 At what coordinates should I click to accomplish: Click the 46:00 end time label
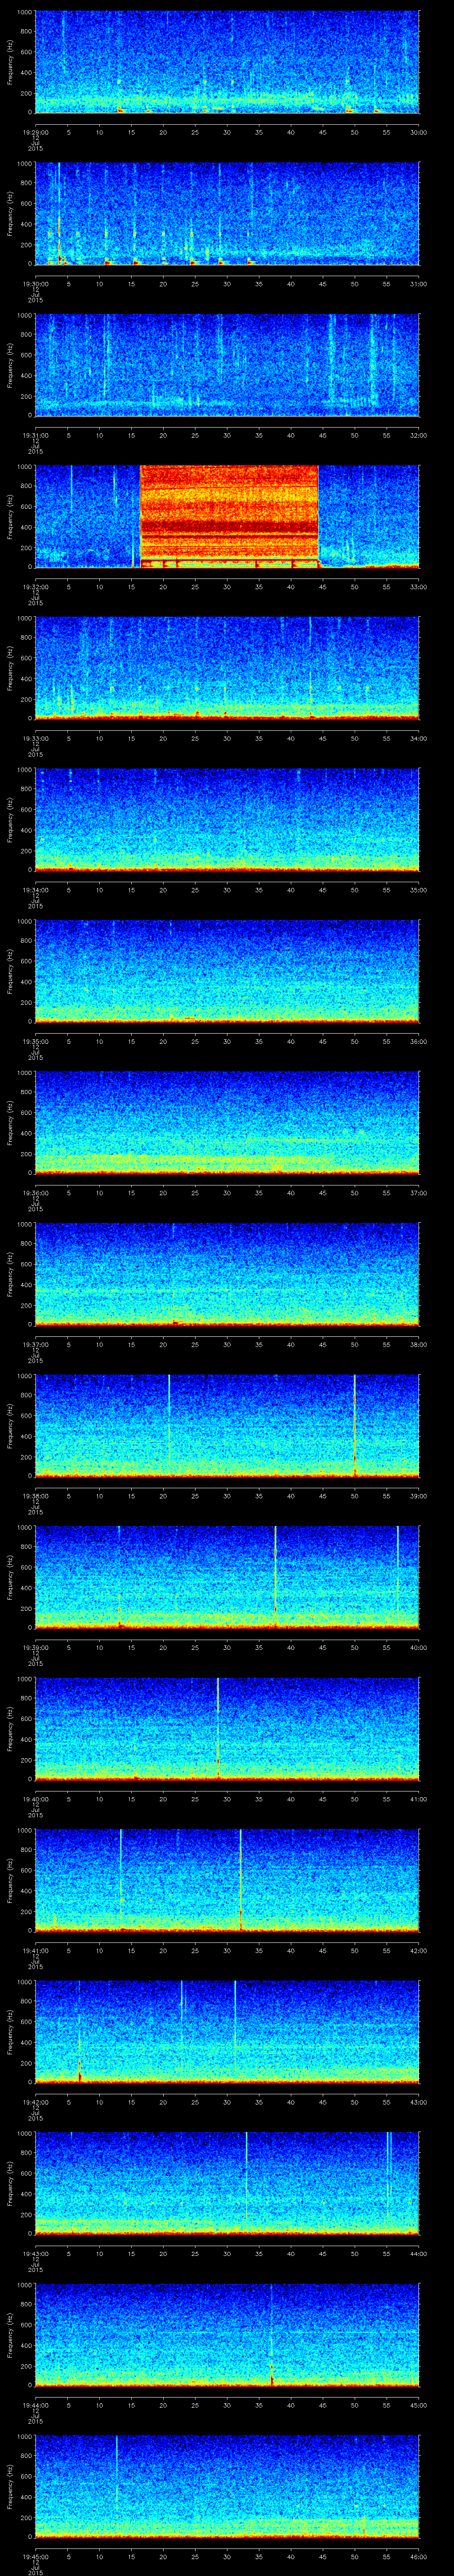[419, 2557]
